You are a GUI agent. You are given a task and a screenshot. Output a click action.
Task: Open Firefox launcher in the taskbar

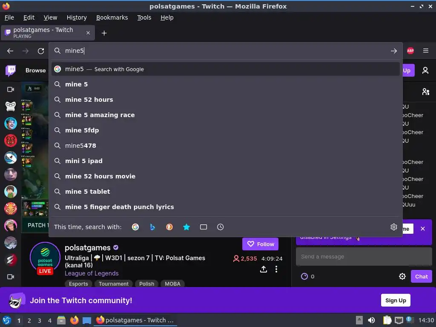coord(74,320)
